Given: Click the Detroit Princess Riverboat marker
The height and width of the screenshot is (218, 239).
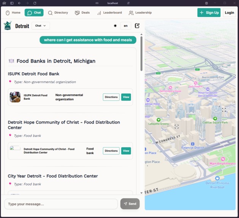Looking at the screenshot, I should pos(217,178).
